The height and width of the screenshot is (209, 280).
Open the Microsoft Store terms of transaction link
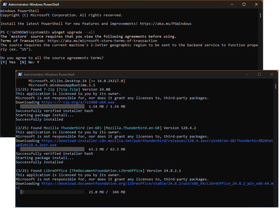tap(102, 41)
